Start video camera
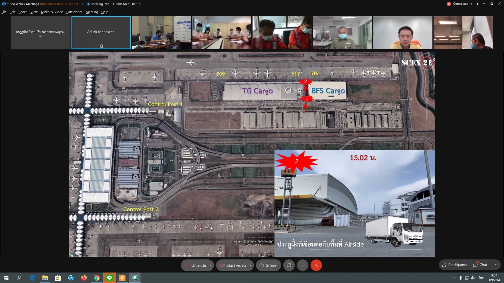The height and width of the screenshot is (283, 504). point(233,265)
